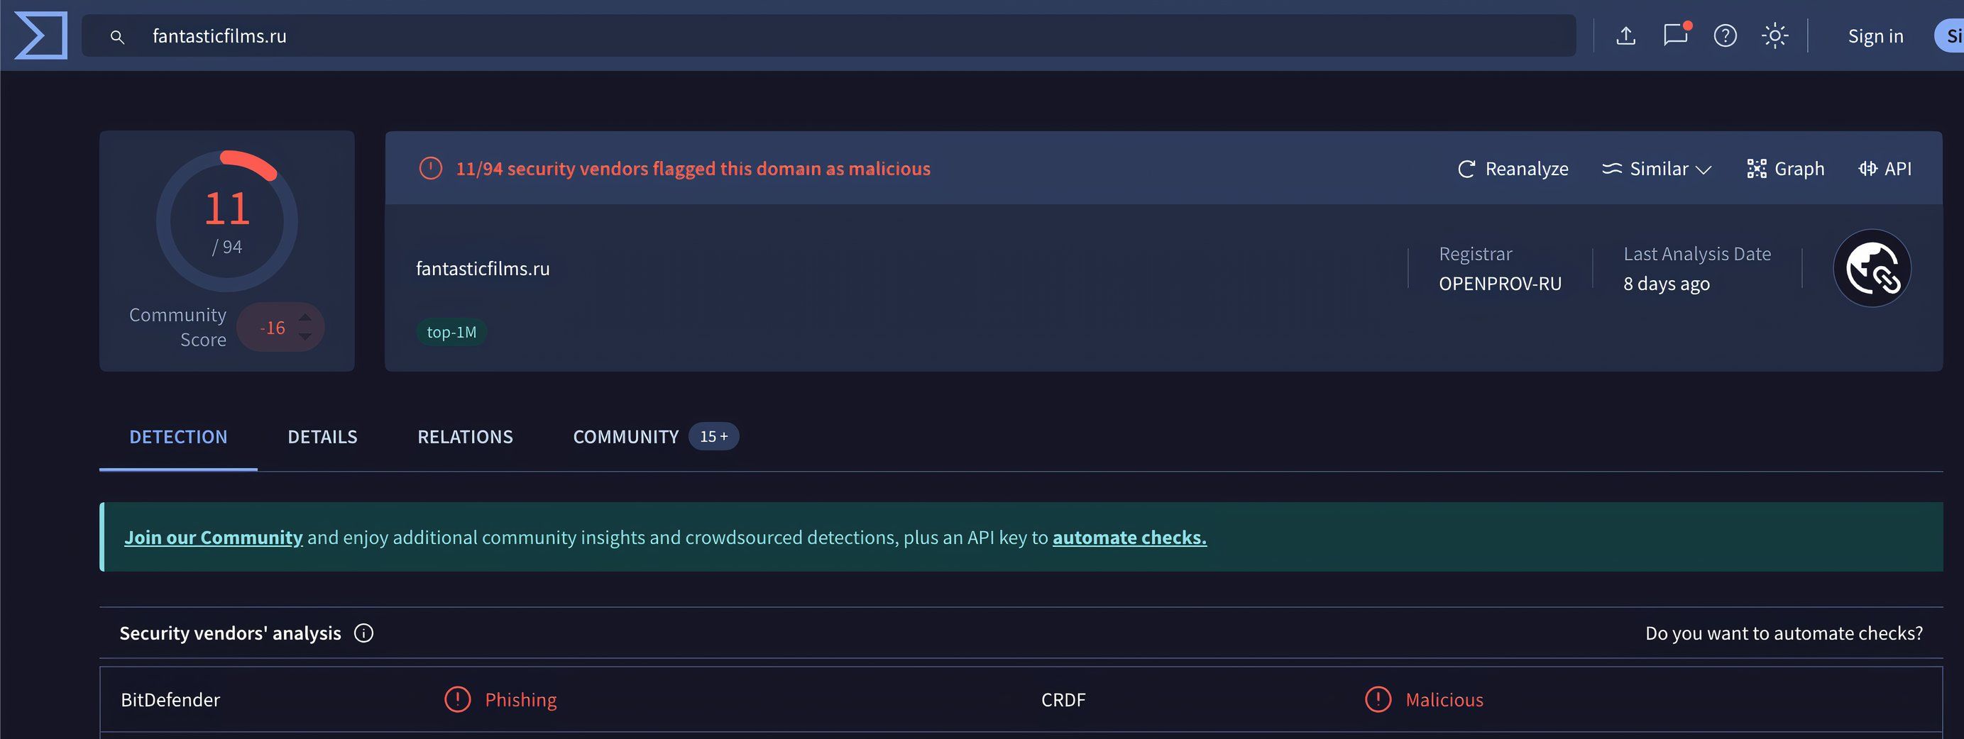Viewport: 1964px width, 739px height.
Task: Expand the Similar dropdown
Action: pyautogui.click(x=1657, y=168)
